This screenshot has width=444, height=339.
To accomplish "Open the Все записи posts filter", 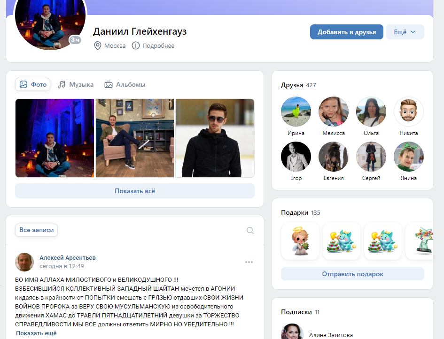I will pyautogui.click(x=37, y=230).
